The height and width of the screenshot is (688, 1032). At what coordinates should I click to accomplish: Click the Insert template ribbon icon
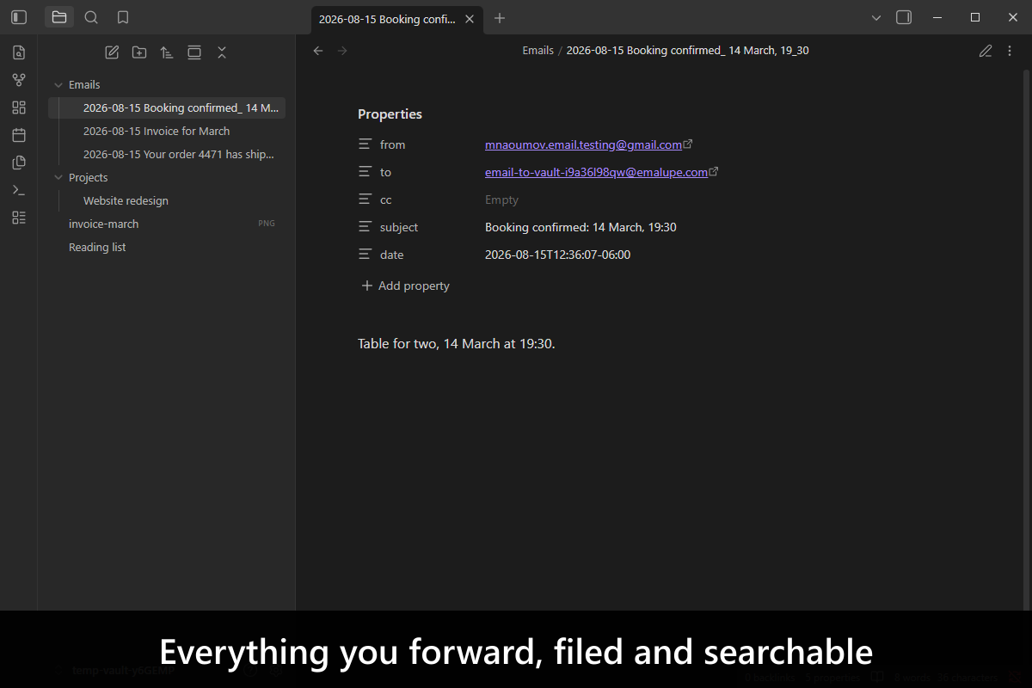click(19, 163)
